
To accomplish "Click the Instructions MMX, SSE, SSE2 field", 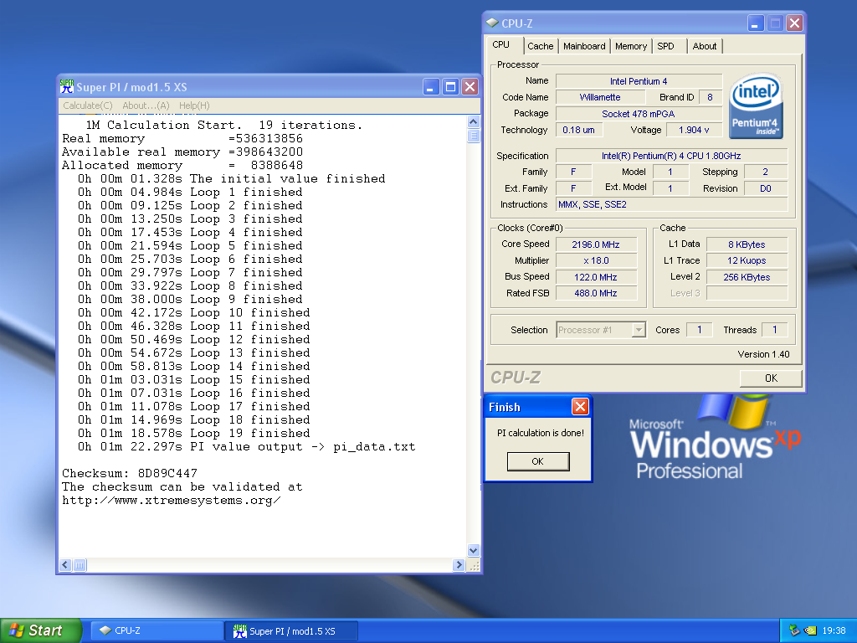I will (x=672, y=204).
